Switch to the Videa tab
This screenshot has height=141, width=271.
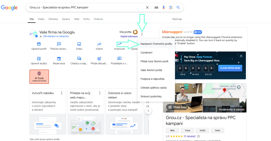[x=41, y=19]
